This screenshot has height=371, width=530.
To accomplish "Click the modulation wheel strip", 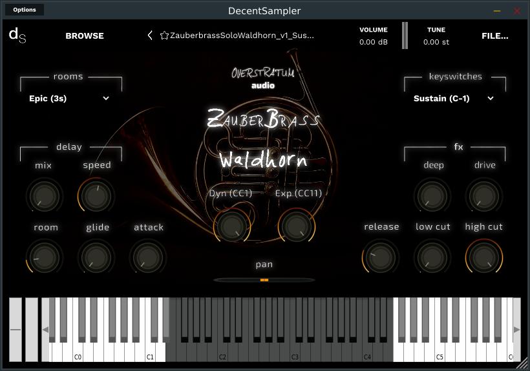I will point(32,330).
